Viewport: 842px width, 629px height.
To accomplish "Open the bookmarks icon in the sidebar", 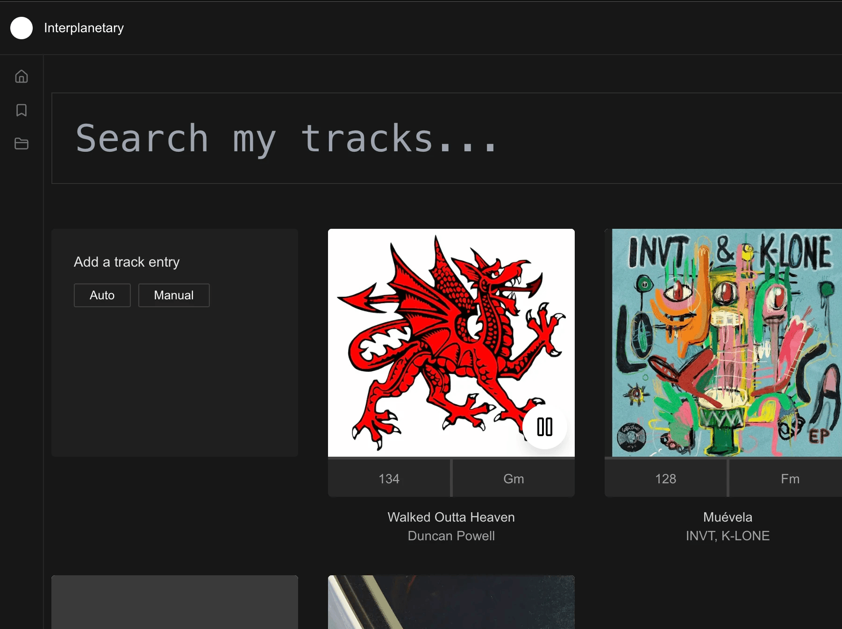I will tap(21, 110).
